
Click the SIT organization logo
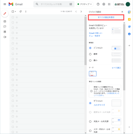(x=119, y=4)
